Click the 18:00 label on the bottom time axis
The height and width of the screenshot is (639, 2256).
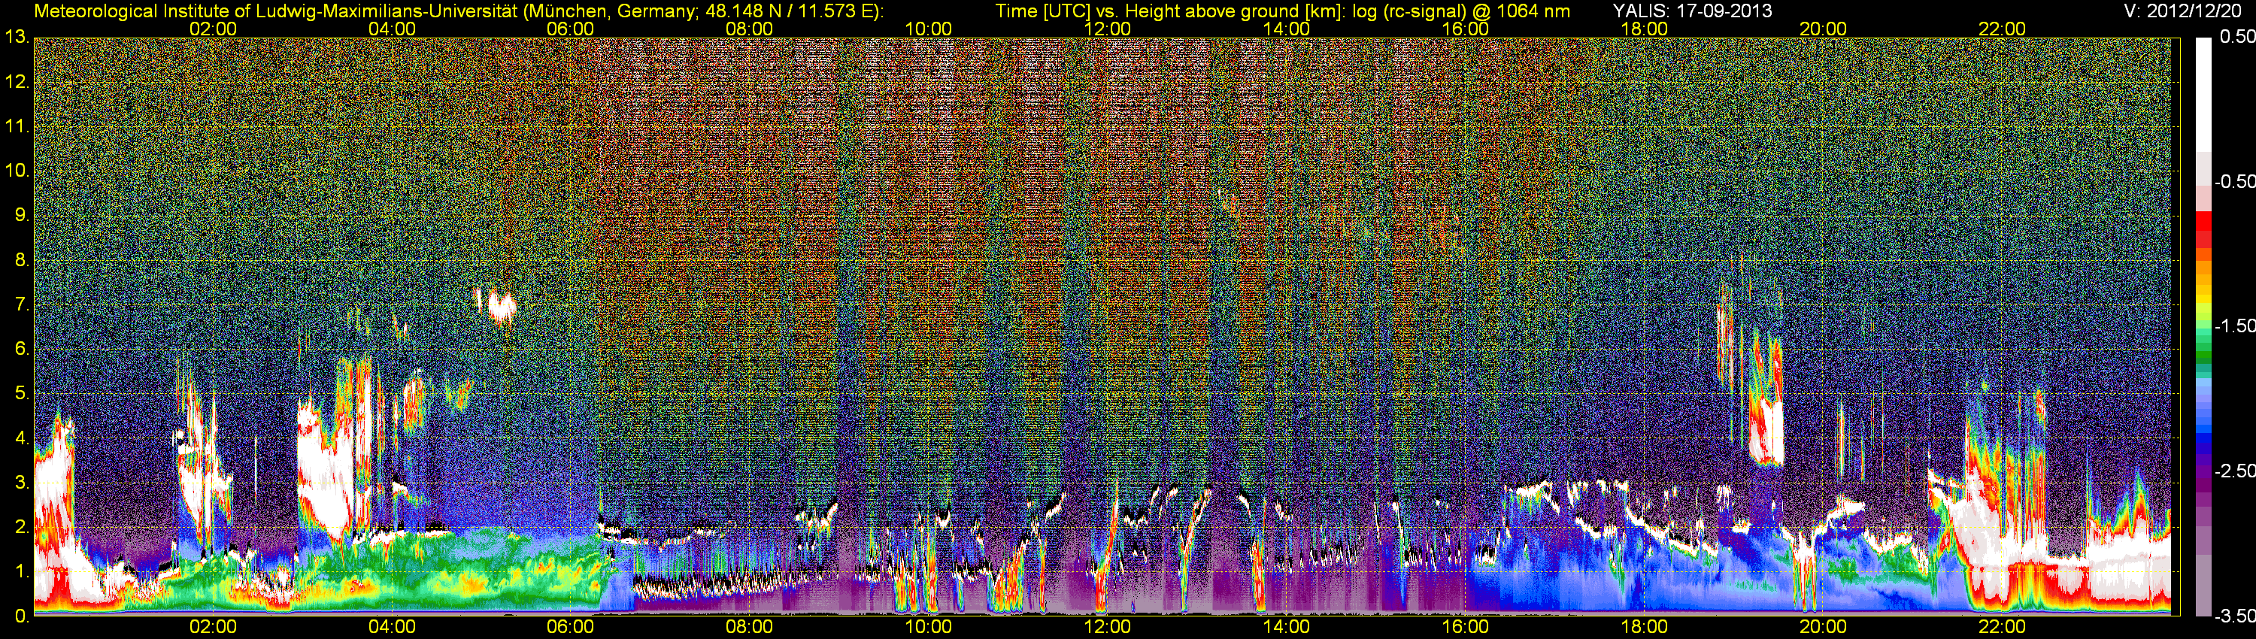[x=1644, y=627]
